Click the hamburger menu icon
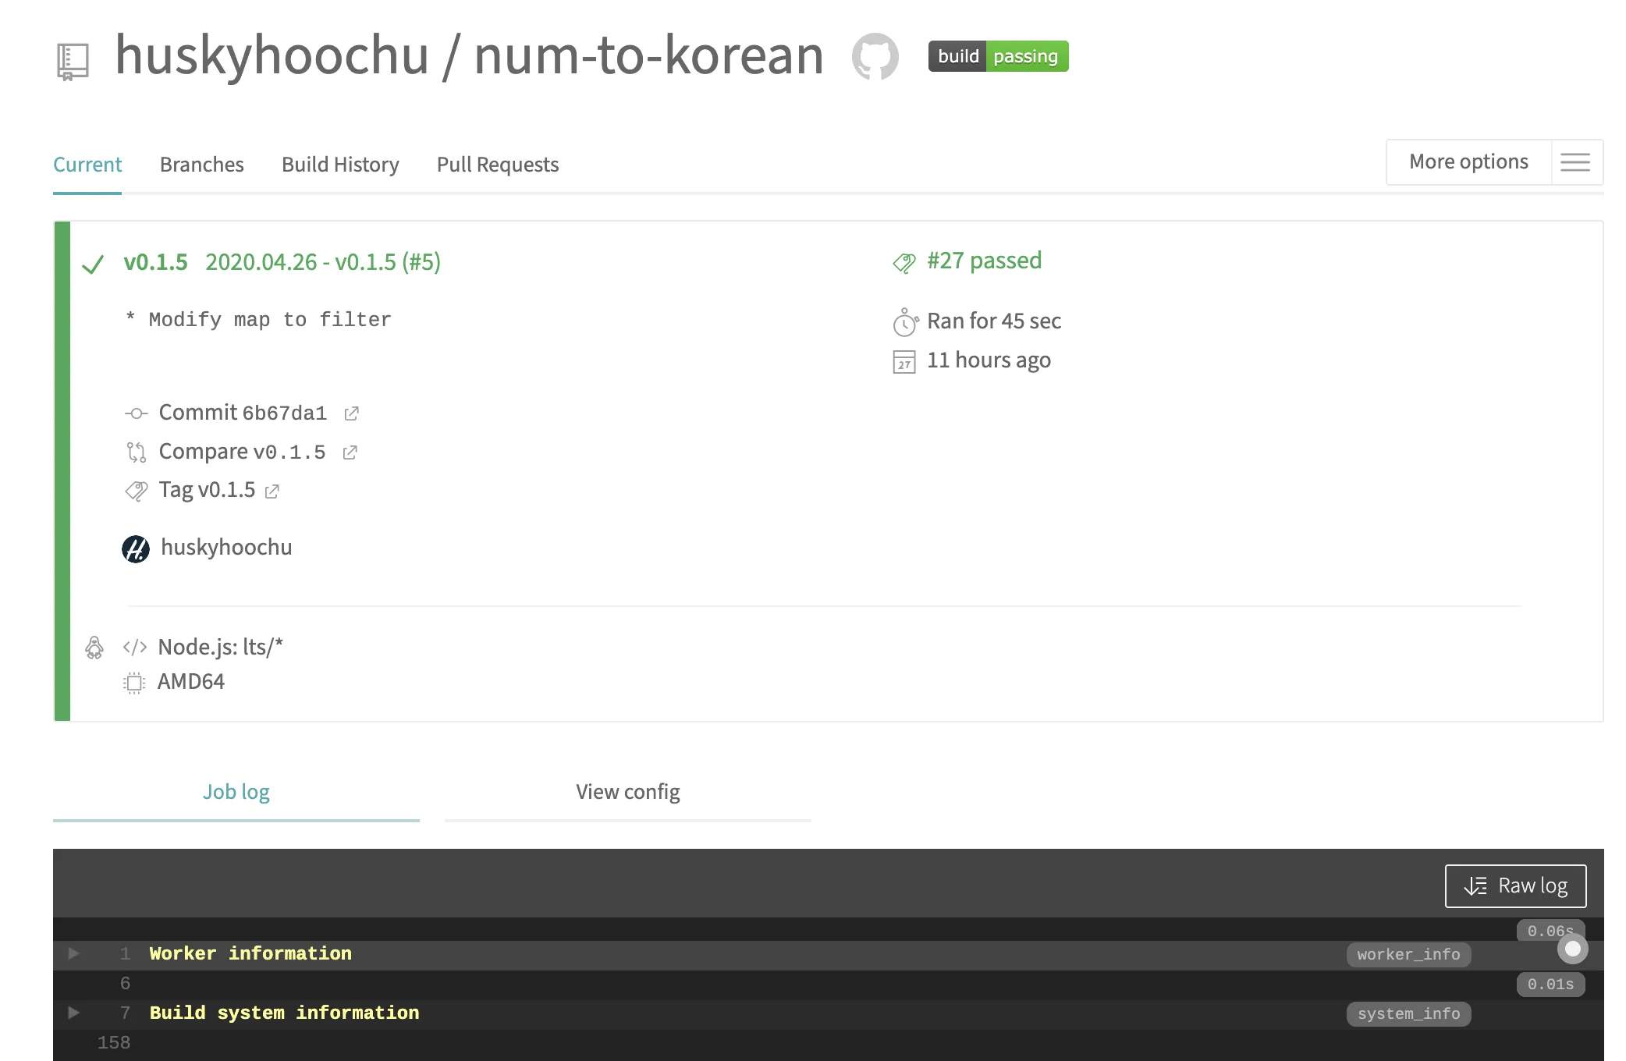Screen dimensions: 1626x1061 pyautogui.click(x=1575, y=161)
